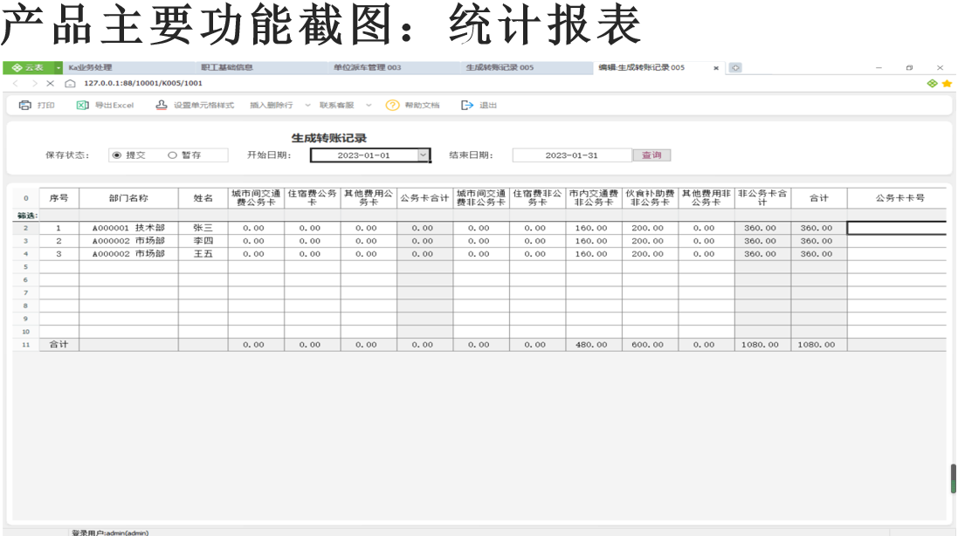Click the browser back arrow
Screen dimensions: 958x536
coord(16,83)
